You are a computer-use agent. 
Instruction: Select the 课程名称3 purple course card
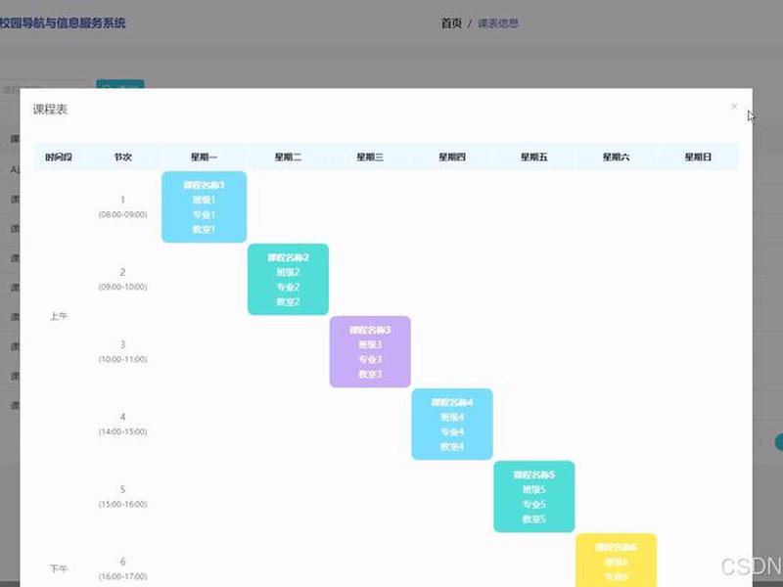[370, 351]
